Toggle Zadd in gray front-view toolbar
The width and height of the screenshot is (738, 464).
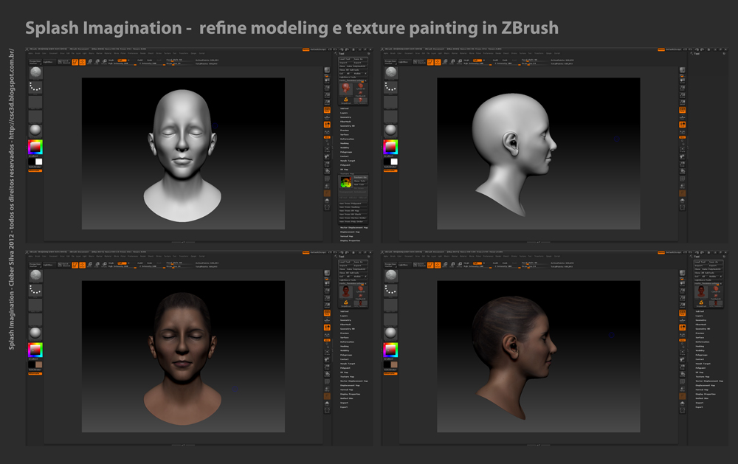coord(139,60)
